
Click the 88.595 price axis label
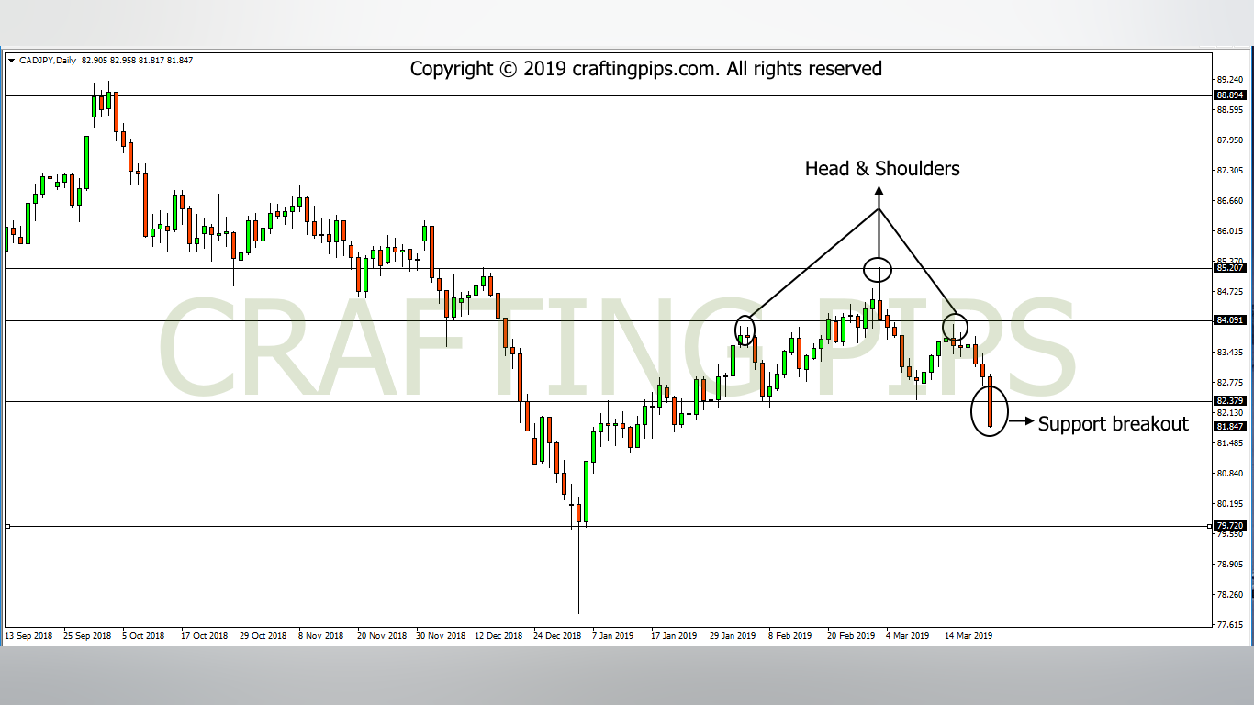click(x=1230, y=110)
